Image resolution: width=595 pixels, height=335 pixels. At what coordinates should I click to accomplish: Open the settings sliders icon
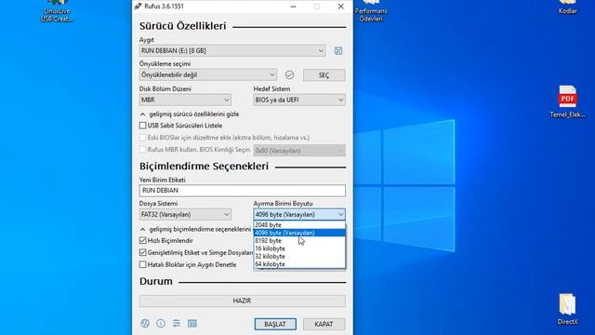point(177,323)
